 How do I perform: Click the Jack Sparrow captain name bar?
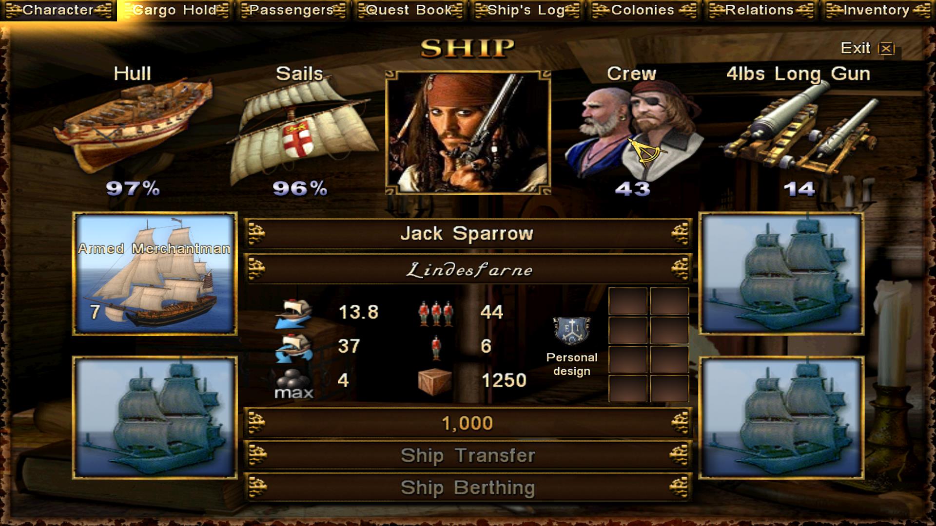tap(468, 234)
